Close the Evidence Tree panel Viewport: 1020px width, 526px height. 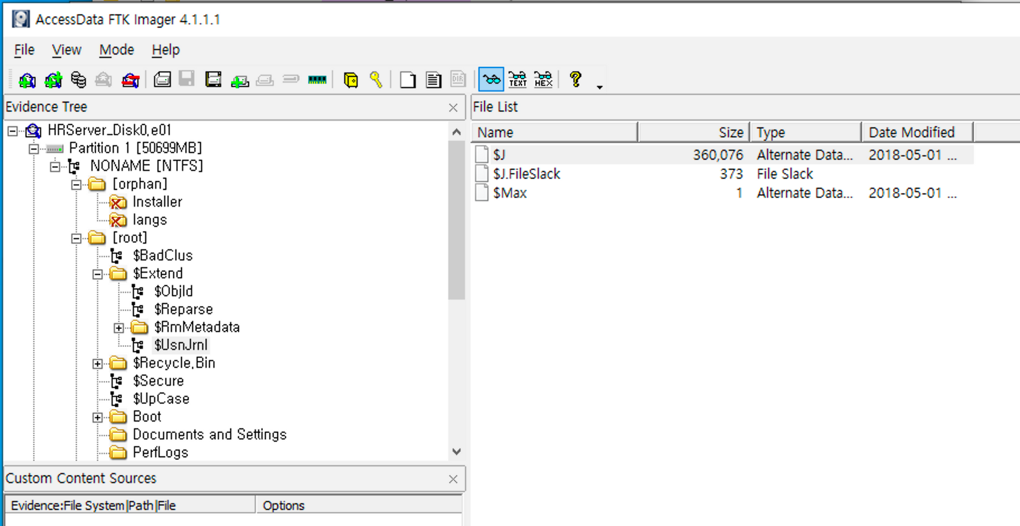[x=453, y=108]
